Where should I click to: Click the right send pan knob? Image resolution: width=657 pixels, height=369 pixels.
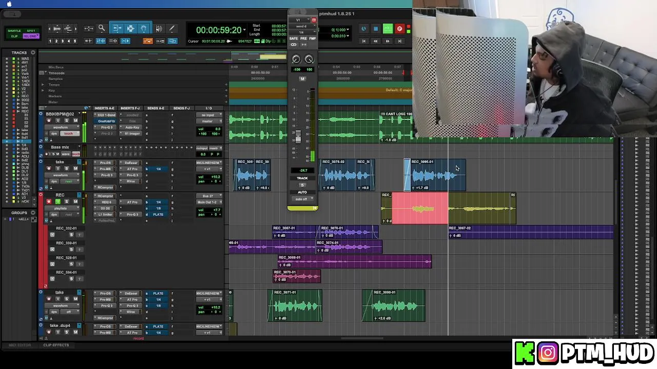(x=309, y=59)
